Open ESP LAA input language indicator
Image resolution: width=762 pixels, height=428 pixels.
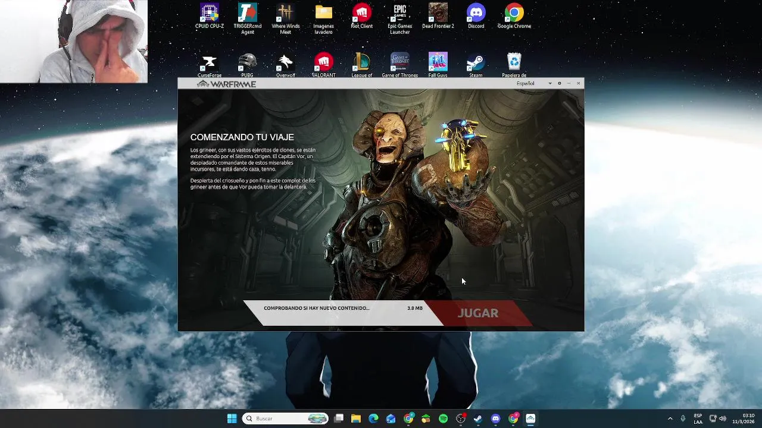click(698, 418)
